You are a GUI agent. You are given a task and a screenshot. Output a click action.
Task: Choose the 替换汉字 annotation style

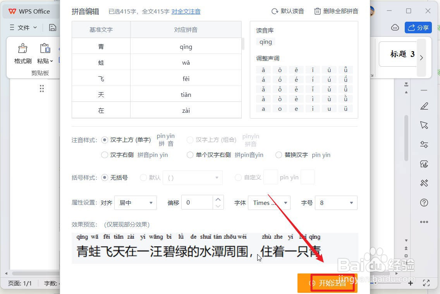pos(278,155)
